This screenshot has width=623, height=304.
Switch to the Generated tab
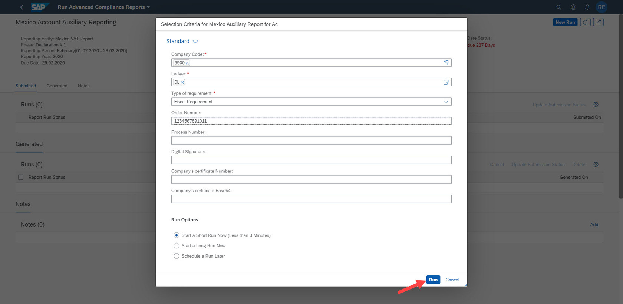[57, 86]
